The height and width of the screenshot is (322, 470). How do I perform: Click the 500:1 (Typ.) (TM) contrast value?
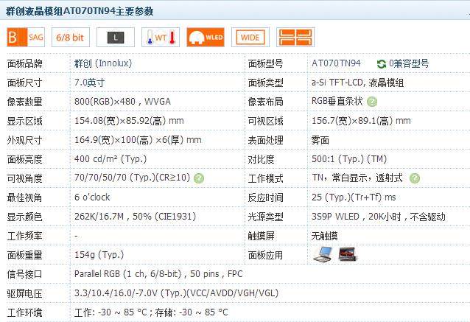pyautogui.click(x=349, y=159)
